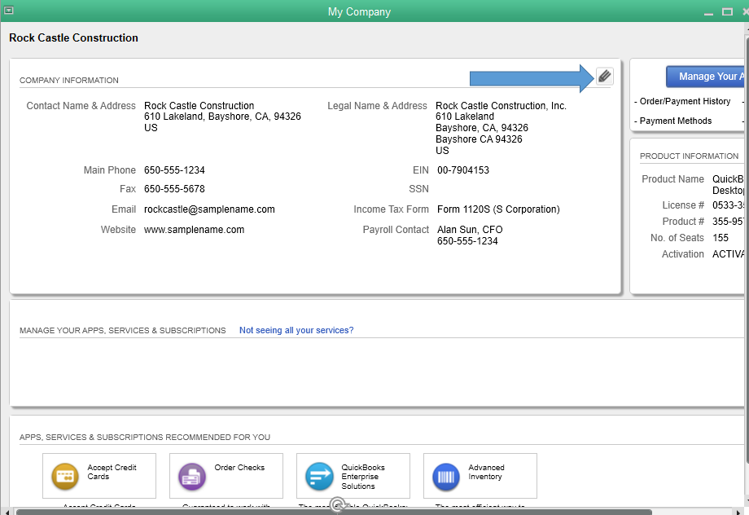Click the COMPANY INFORMATION section header
Image resolution: width=749 pixels, height=515 pixels.
tap(68, 81)
